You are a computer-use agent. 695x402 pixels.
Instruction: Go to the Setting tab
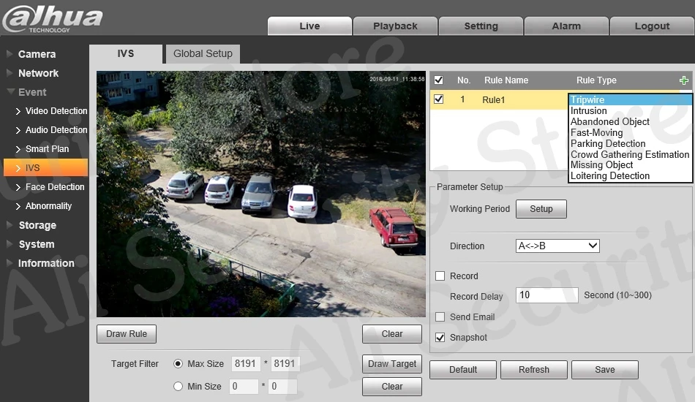coord(481,26)
